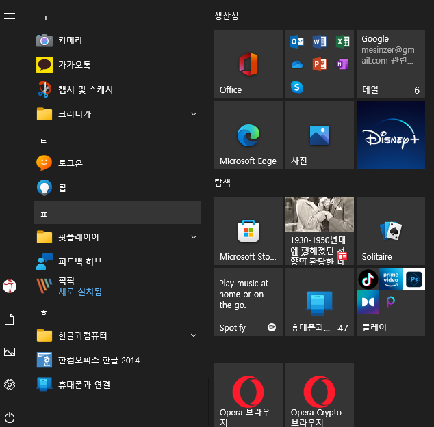Open Photoshop icon in the 플레이 tile
Screen dimensions: 434x427
point(413,279)
